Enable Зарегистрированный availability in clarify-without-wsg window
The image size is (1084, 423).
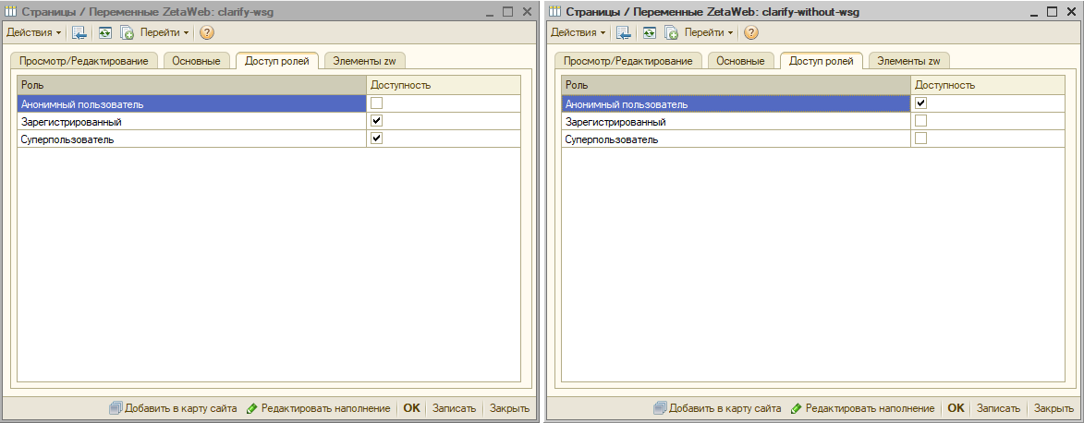click(x=920, y=121)
